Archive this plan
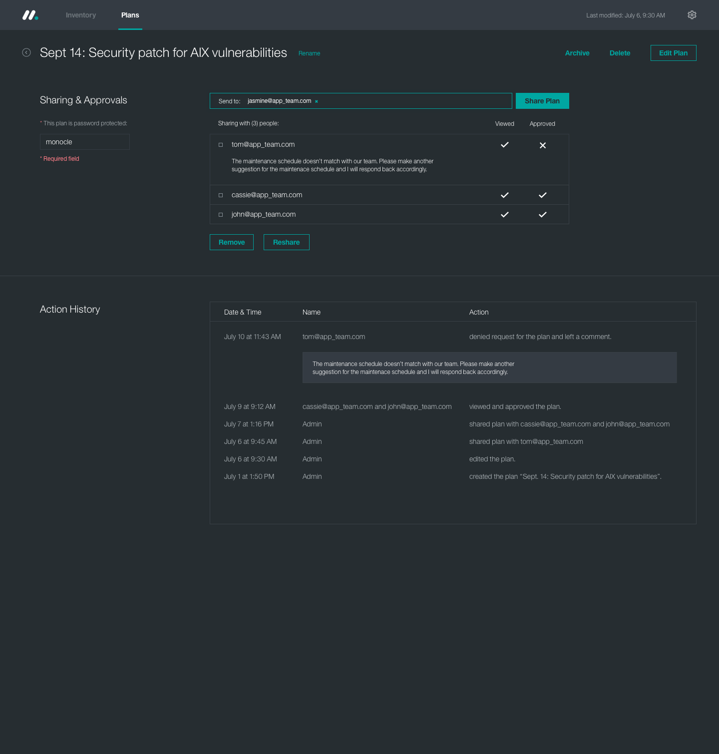 pos(577,53)
